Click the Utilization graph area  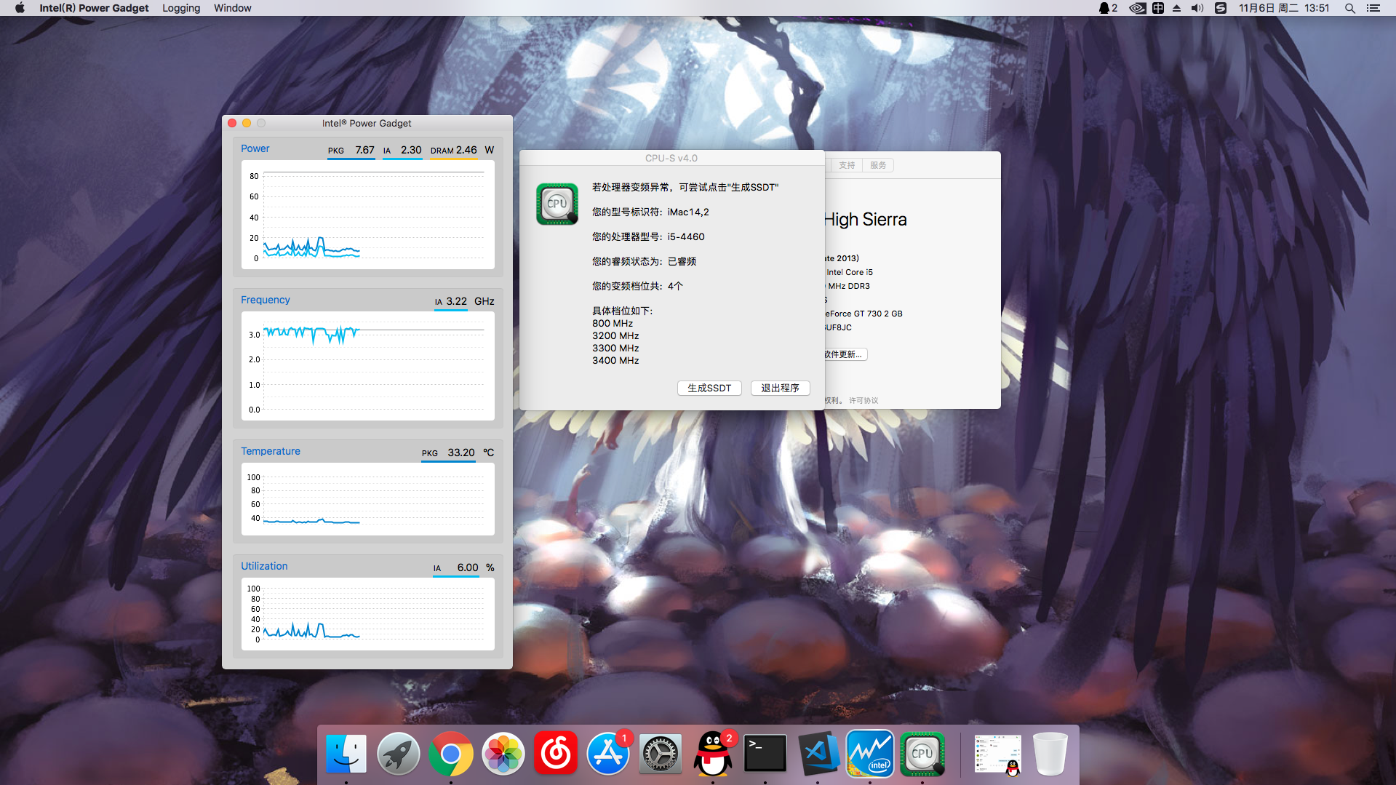[367, 614]
